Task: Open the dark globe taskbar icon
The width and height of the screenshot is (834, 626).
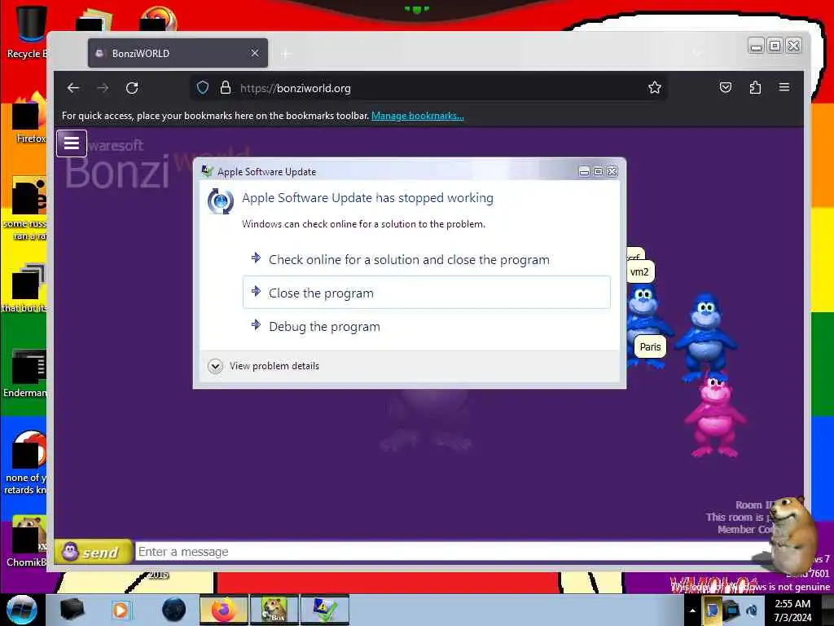Action: (173, 610)
